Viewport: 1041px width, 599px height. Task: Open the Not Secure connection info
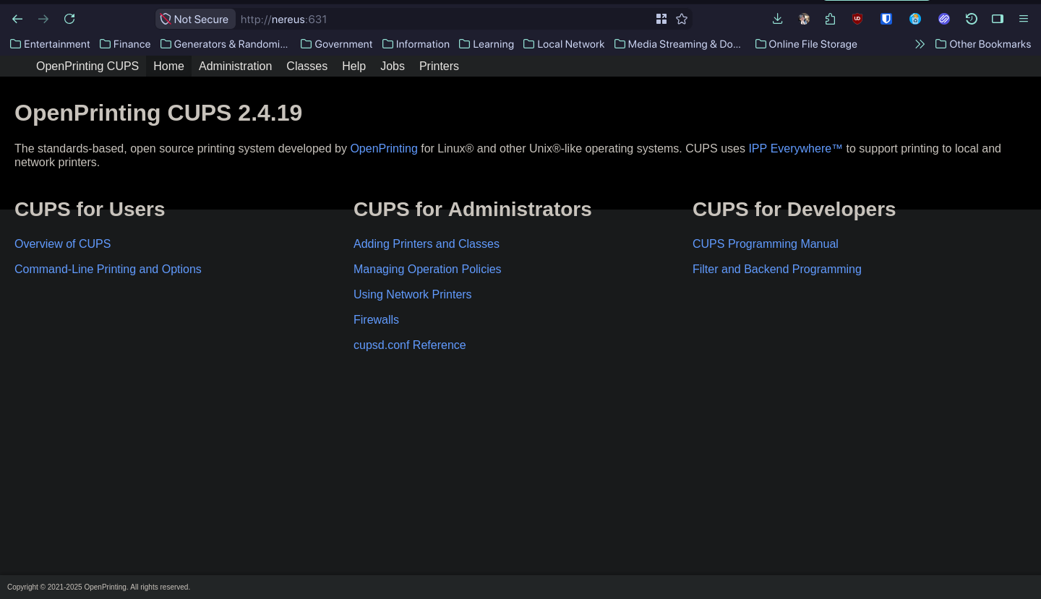[x=194, y=19]
